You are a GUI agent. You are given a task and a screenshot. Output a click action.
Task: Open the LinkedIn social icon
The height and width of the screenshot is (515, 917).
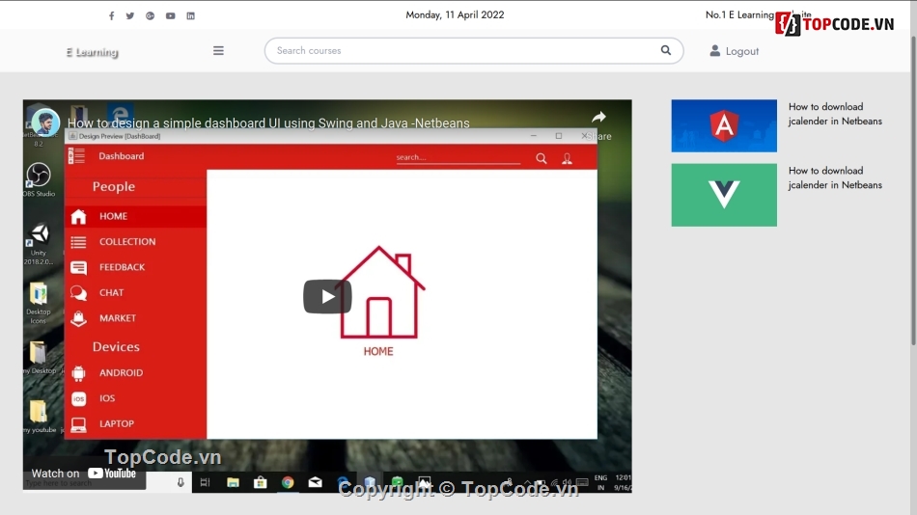191,15
